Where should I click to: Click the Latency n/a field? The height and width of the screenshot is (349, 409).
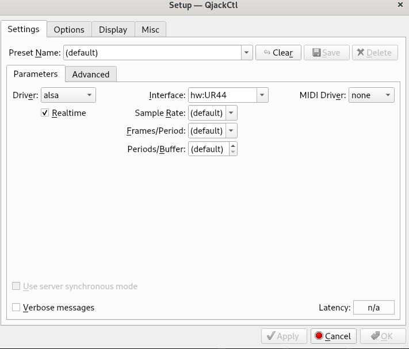374,308
